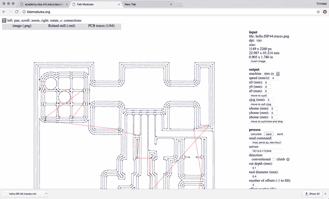Go back with browser back arrow
This screenshot has width=329, height=199.
[4, 12]
